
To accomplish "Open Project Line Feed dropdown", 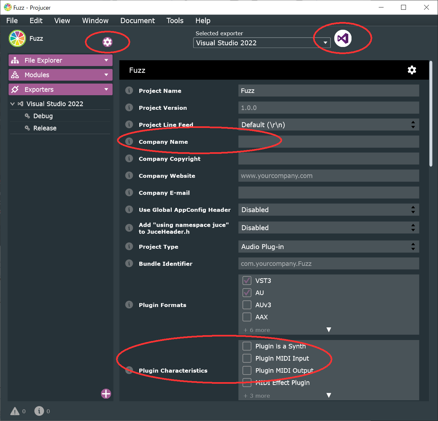I will pos(329,125).
